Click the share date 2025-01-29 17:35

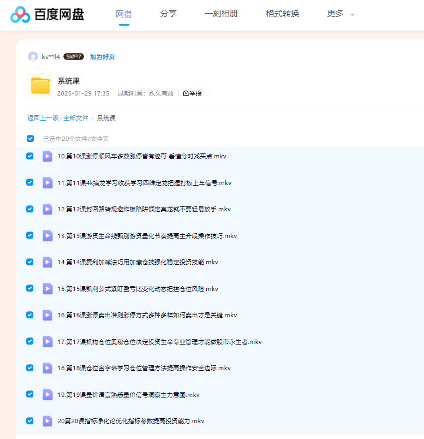83,93
